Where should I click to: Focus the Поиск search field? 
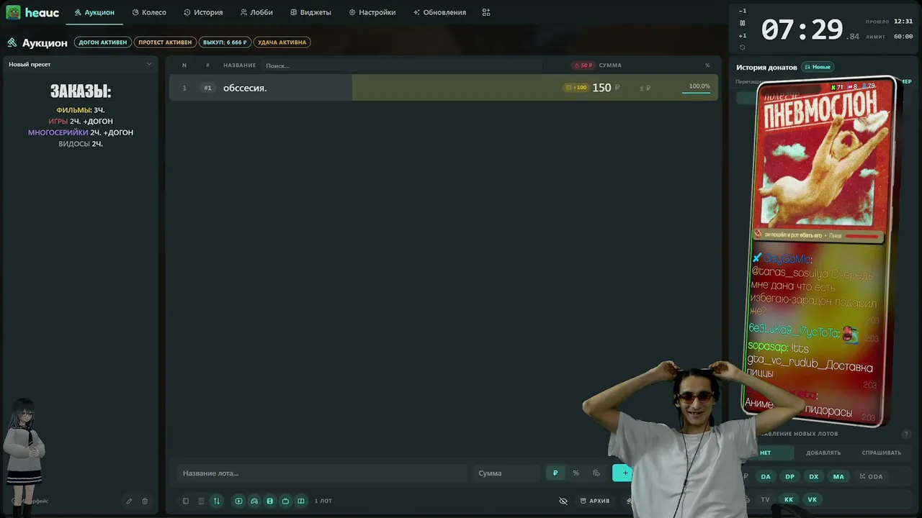[x=402, y=65]
